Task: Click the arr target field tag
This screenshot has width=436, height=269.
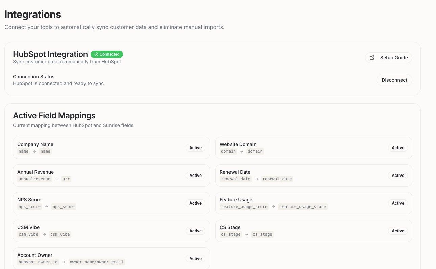Action: pyautogui.click(x=66, y=179)
